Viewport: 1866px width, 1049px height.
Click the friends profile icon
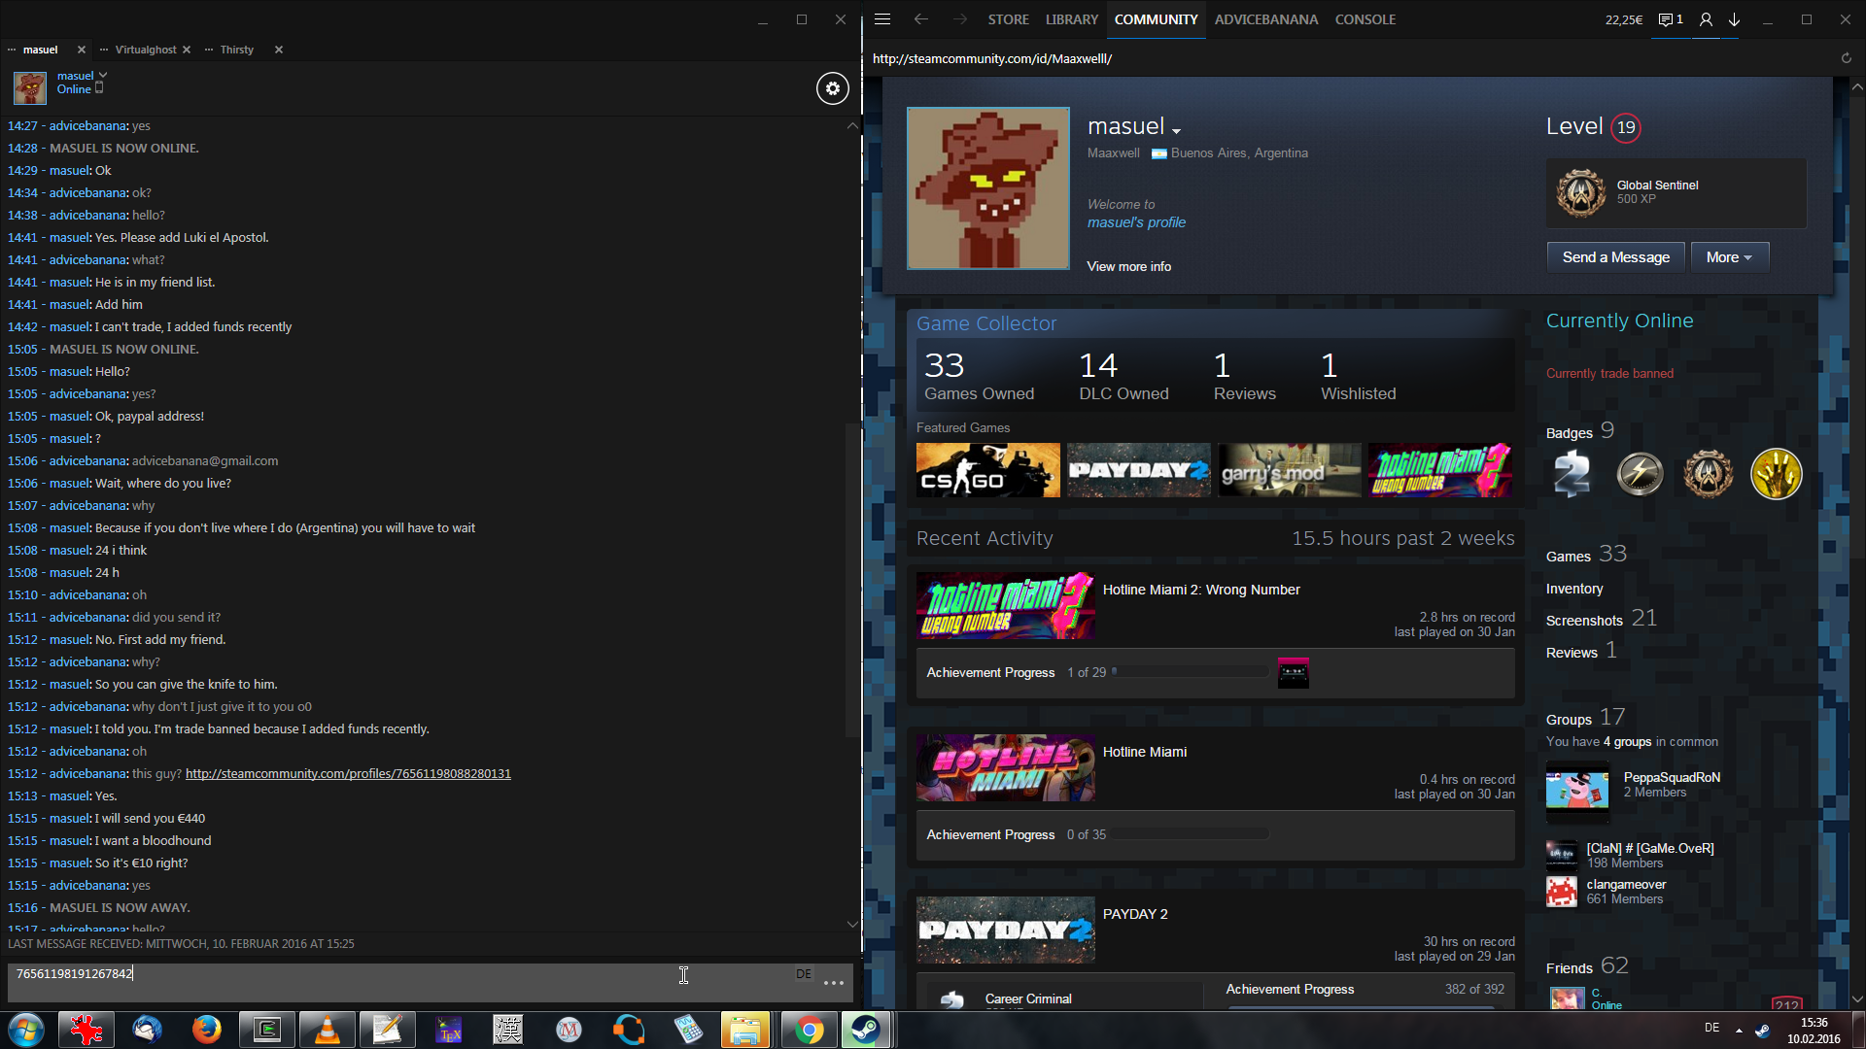[x=1706, y=19]
